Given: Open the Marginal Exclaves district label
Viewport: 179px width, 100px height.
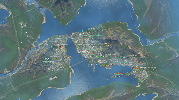Looking at the screenshot, I should click(148, 67).
